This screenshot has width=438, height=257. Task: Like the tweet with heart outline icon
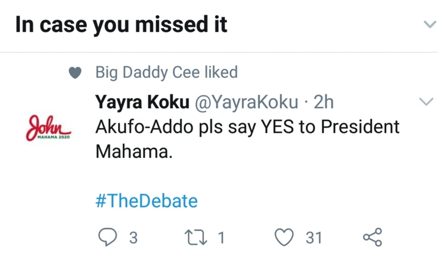[284, 237]
